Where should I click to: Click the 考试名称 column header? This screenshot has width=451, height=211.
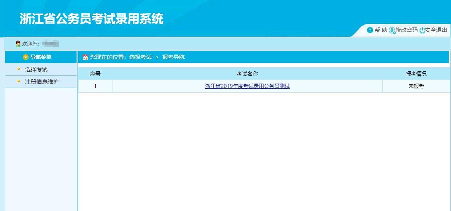(x=247, y=74)
